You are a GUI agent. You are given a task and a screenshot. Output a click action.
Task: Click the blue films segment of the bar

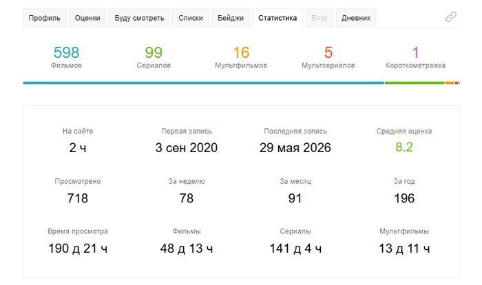click(204, 83)
